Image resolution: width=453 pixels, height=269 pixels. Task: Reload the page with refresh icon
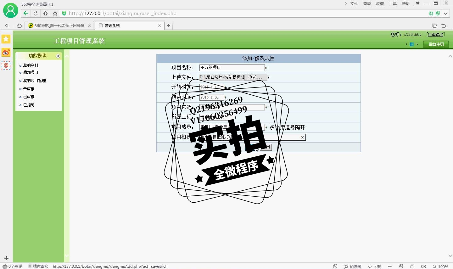tap(36, 13)
